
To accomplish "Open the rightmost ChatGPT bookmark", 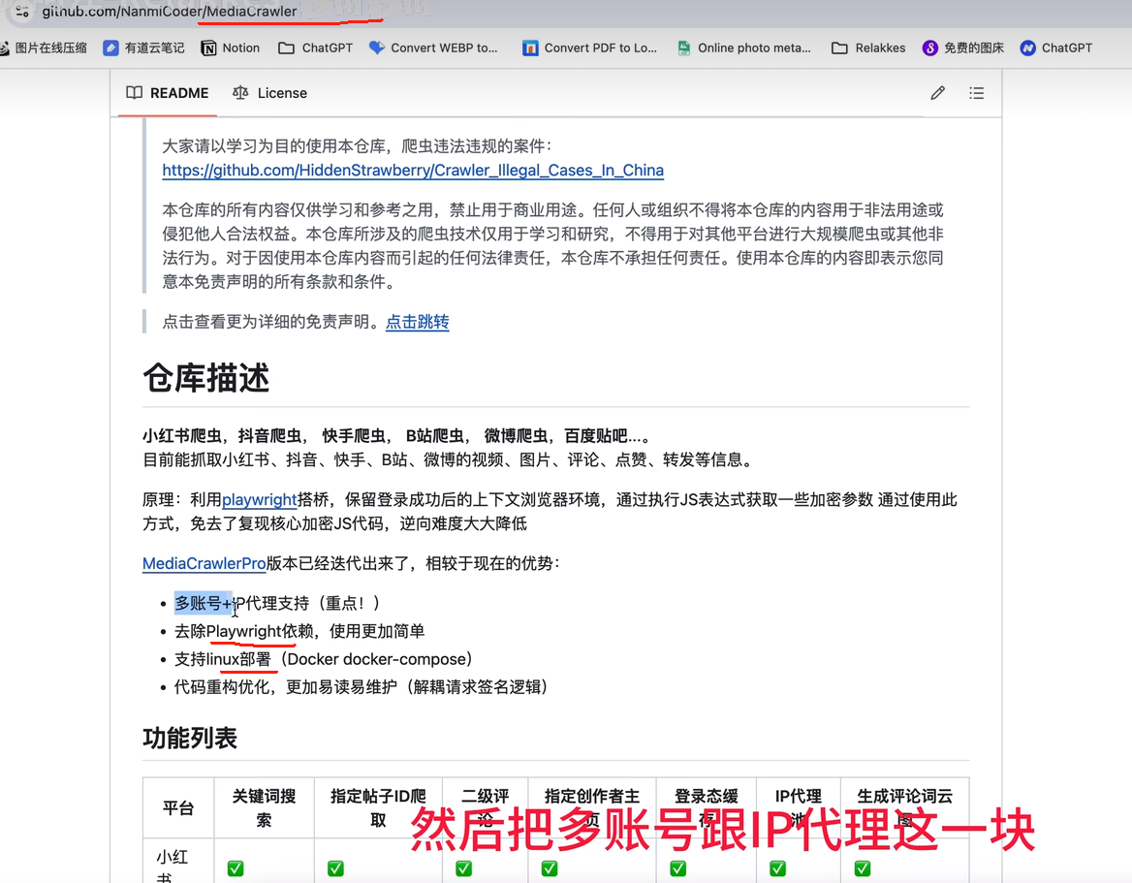I will pos(1056,47).
